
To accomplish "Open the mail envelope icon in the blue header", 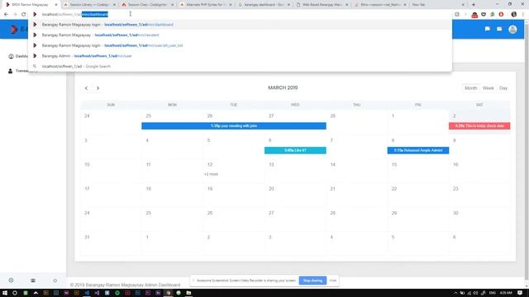I will coord(499,30).
